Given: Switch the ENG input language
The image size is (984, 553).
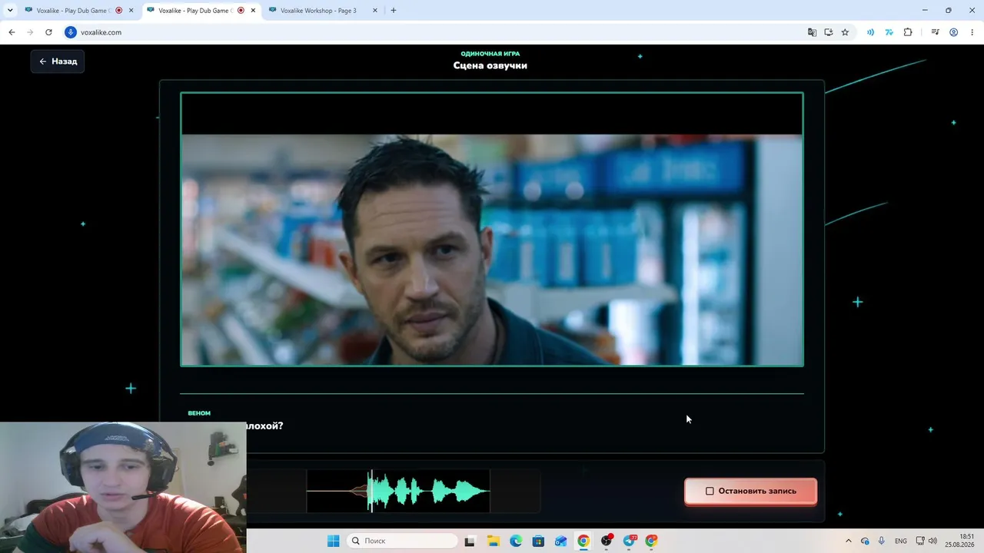Looking at the screenshot, I should click(901, 541).
